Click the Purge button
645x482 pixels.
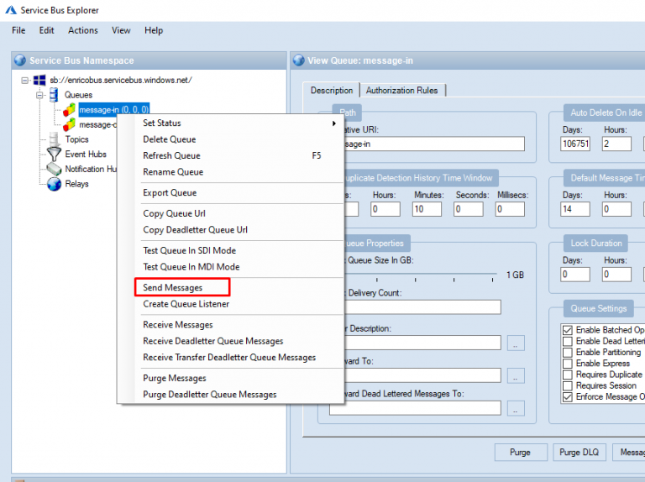520,453
